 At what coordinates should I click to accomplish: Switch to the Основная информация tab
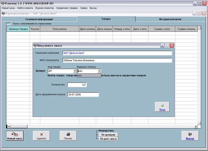coord(39,19)
